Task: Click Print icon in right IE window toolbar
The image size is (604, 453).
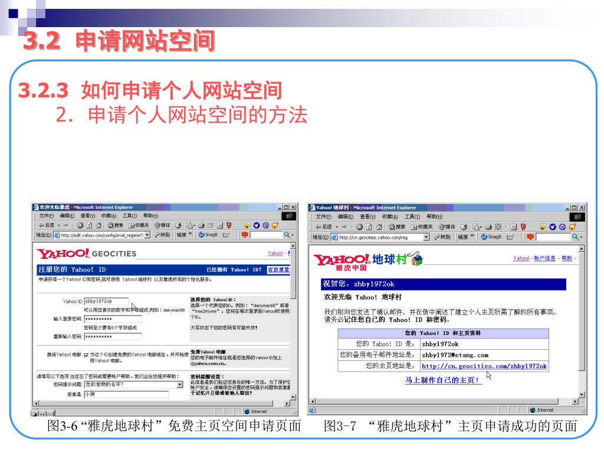Action: pyautogui.click(x=488, y=227)
